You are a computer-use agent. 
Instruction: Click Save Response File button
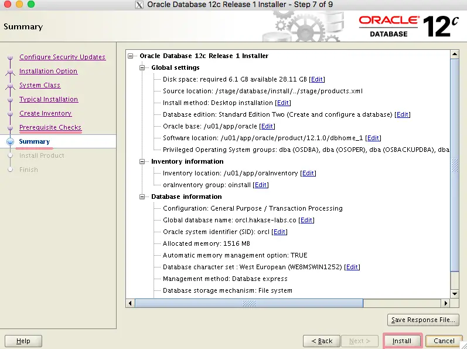pyautogui.click(x=423, y=320)
